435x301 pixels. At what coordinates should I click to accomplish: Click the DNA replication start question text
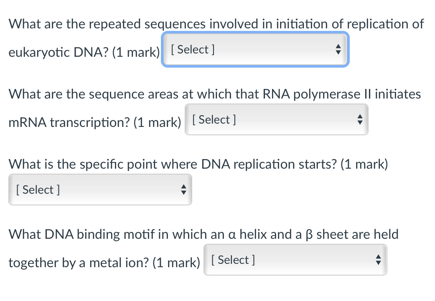point(167,164)
